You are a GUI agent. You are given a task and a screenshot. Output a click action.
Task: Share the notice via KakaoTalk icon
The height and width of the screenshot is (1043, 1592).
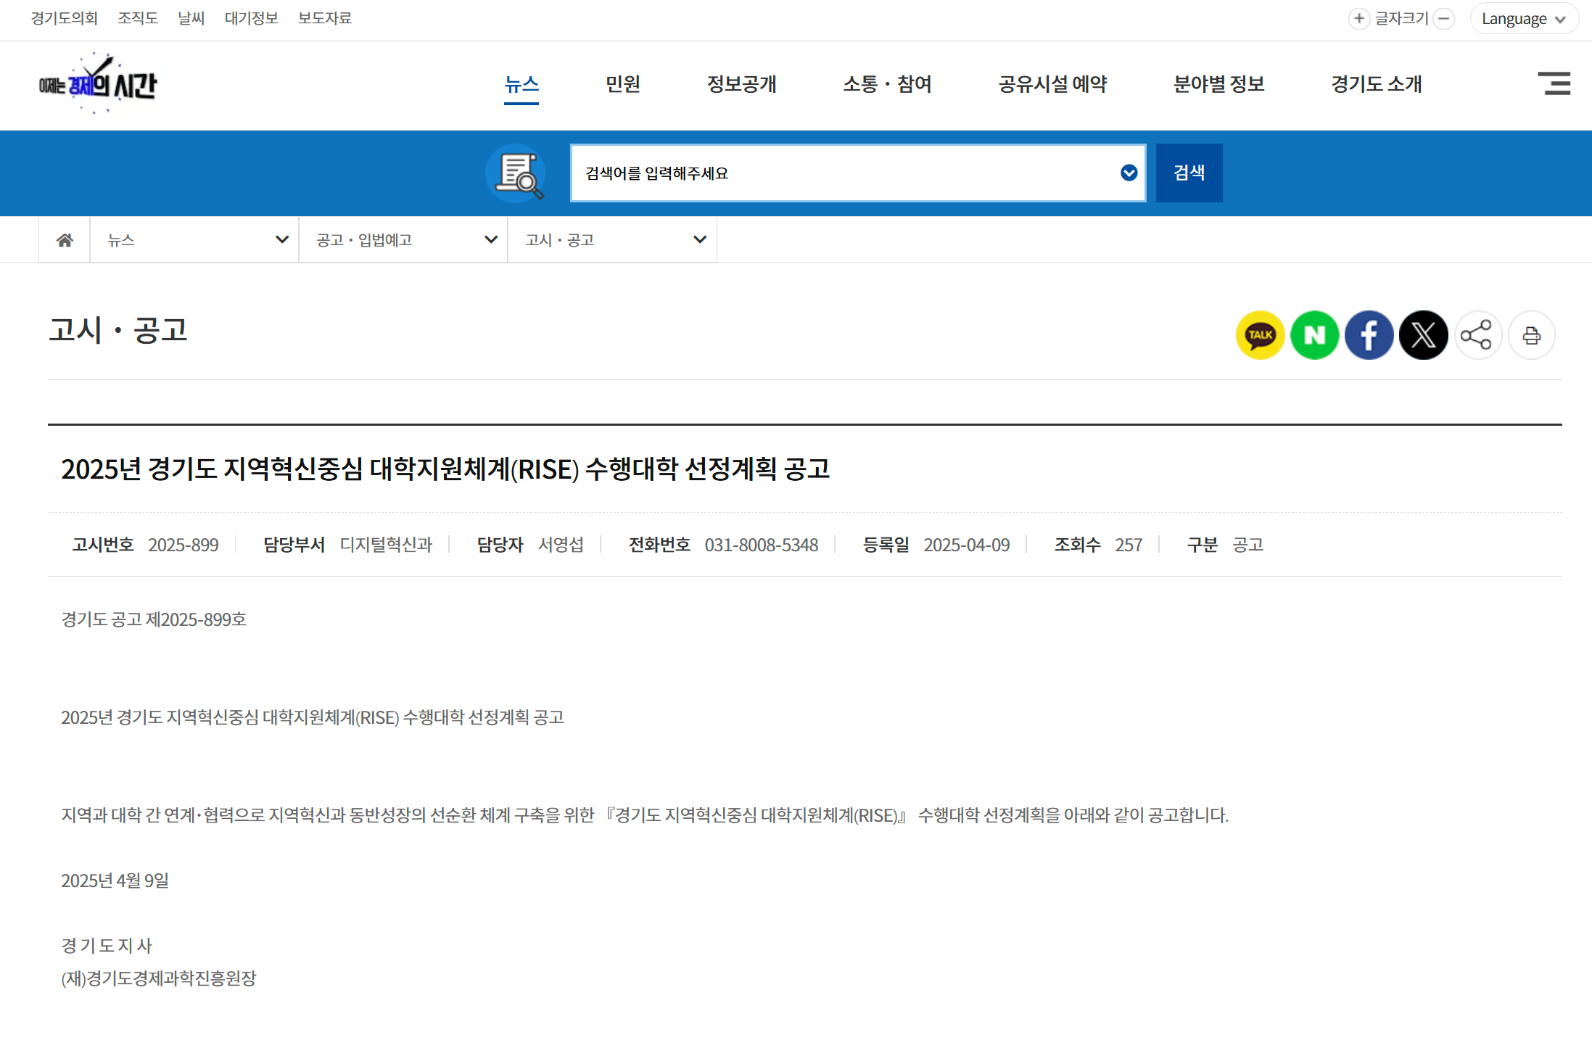pos(1260,335)
